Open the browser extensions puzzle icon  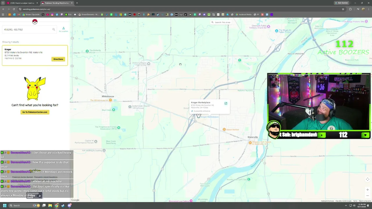350,9
